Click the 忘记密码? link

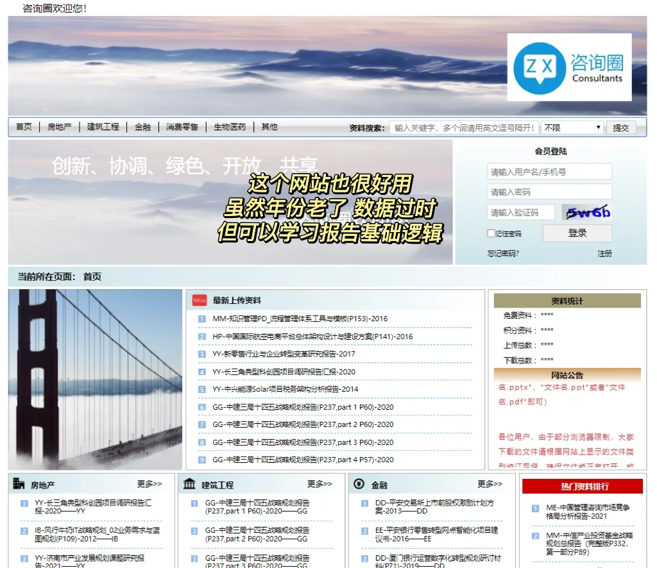coord(503,253)
